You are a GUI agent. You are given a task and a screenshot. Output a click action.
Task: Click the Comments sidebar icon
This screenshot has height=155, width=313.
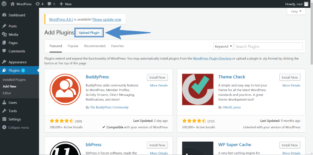[x=4, y=51]
